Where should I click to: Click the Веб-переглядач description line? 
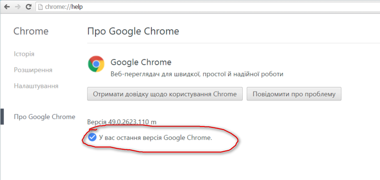[x=197, y=74]
